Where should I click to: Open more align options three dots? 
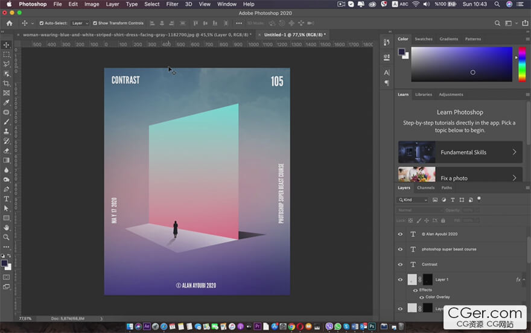[x=239, y=23]
